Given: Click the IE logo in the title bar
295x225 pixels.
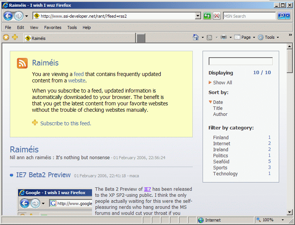Looking at the screenshot, I should (x=5, y=5).
